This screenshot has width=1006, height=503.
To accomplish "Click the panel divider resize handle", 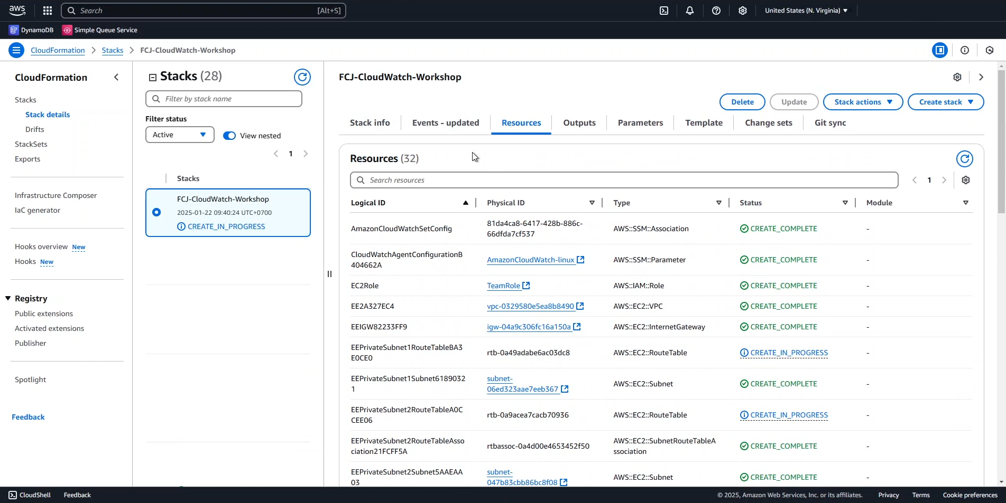I will tap(329, 274).
